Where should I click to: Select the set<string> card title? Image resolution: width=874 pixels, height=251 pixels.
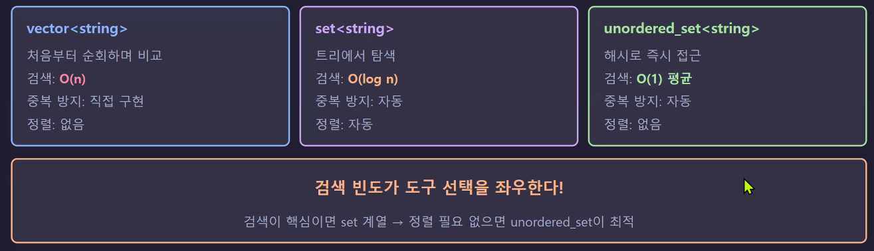coord(355,29)
